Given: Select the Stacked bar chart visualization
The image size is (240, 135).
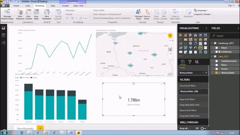Looking at the screenshot, I should (181, 35).
